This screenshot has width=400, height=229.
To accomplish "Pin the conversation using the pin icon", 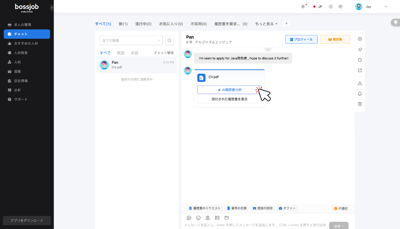I will 359,49.
